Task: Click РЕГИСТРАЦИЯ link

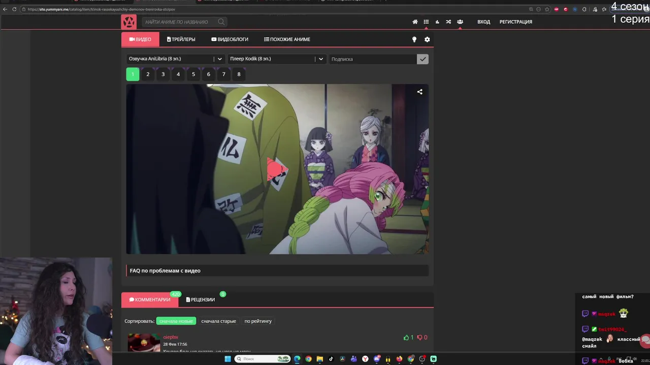Action: (516, 22)
